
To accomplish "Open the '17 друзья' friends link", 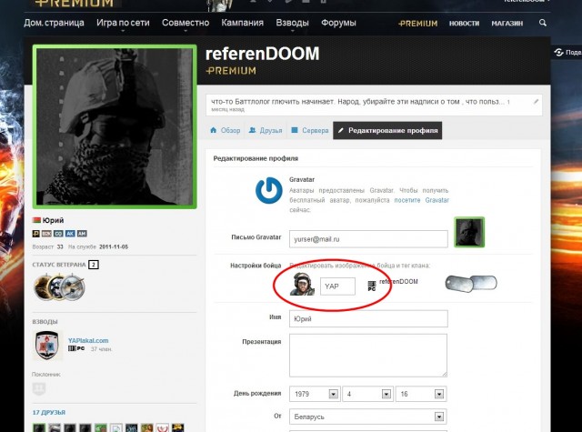I will pos(48,412).
